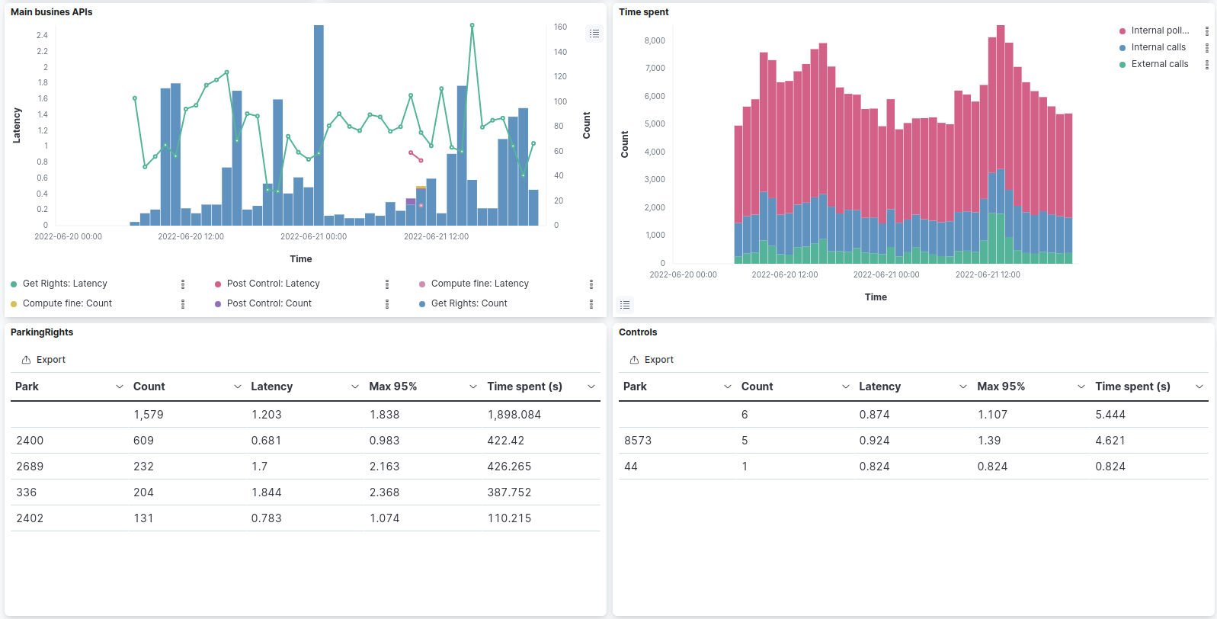Screen dimensions: 1217x619
Task: Click time spent value 5.444 in Controls
Action: [x=1110, y=415]
